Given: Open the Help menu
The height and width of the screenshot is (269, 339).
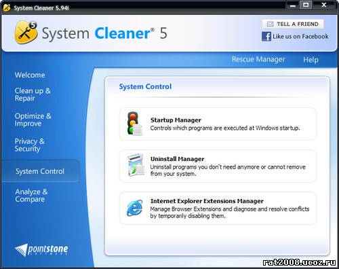Looking at the screenshot, I should (311, 60).
